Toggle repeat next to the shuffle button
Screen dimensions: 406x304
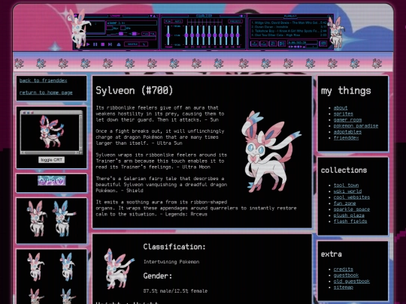[x=144, y=44]
